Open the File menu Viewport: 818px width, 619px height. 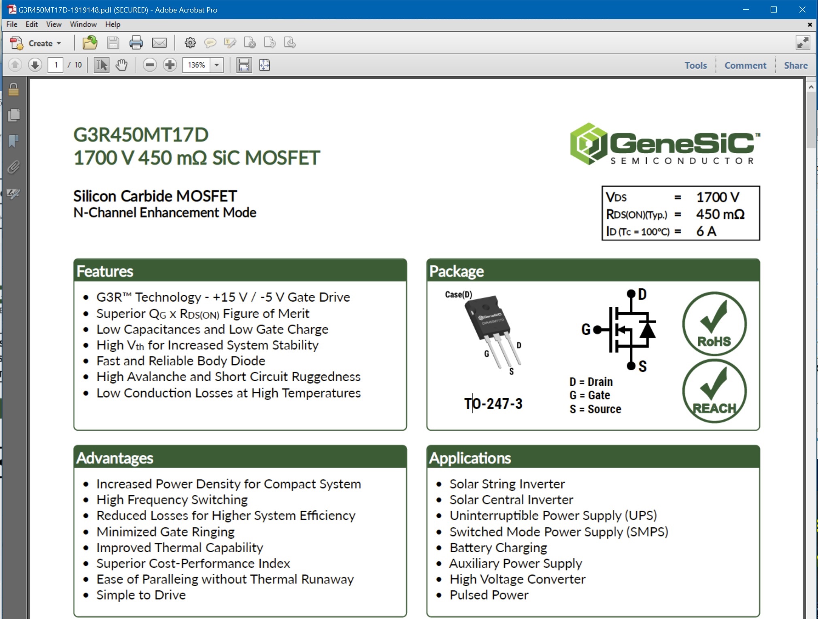12,24
